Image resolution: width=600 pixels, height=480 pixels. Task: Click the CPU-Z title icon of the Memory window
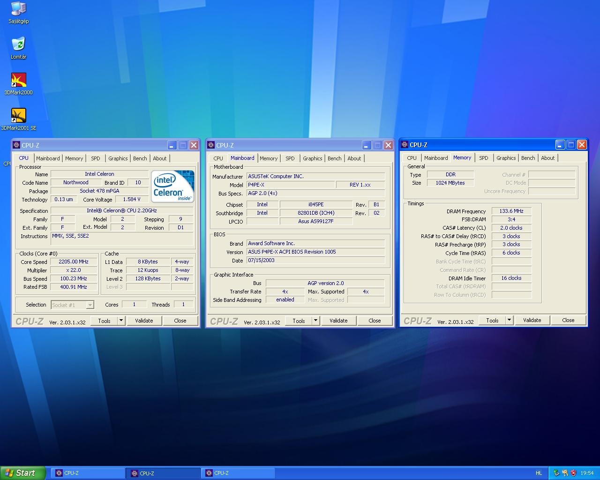point(405,145)
